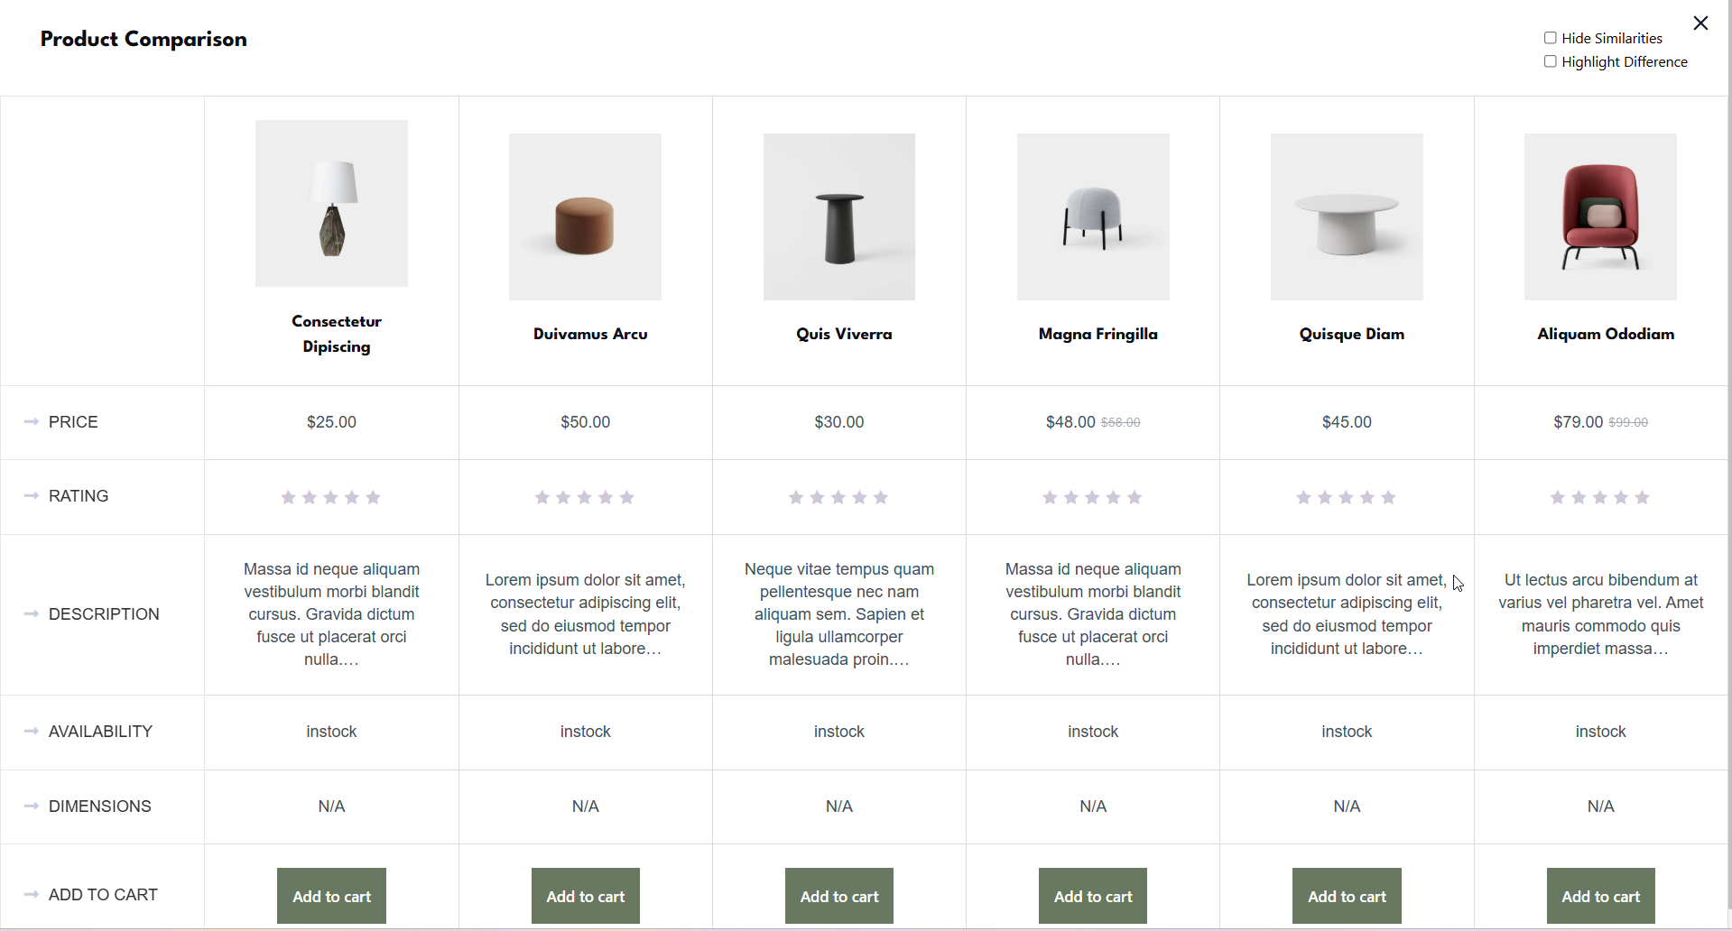Enable the Hide Similarities checkbox
This screenshot has width=1732, height=931.
(x=1550, y=38)
